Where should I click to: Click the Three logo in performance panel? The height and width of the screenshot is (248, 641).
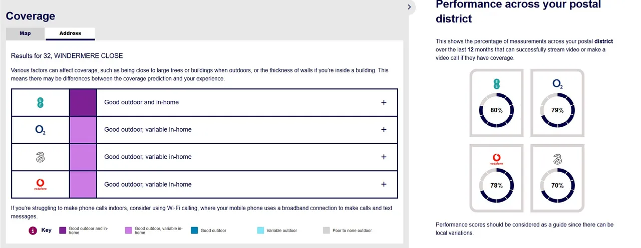(557, 160)
